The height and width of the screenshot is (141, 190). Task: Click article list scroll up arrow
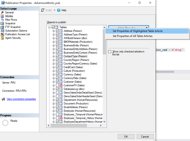(104, 28)
